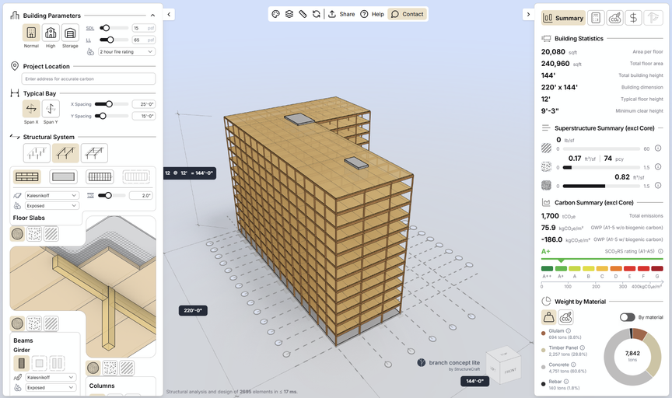Switch to the Summary tab
The height and width of the screenshot is (398, 672).
click(x=564, y=18)
